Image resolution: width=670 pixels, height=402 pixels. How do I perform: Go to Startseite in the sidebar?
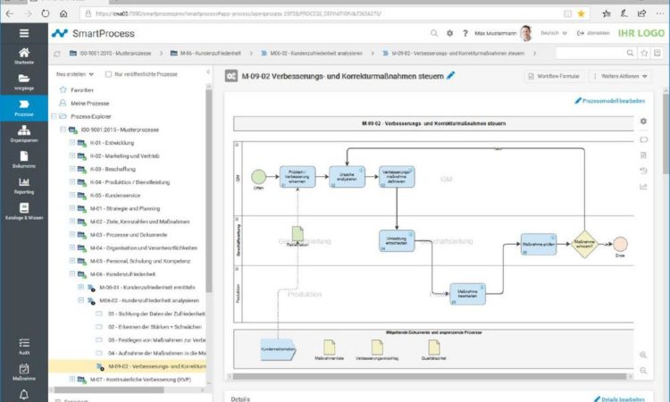(24, 56)
